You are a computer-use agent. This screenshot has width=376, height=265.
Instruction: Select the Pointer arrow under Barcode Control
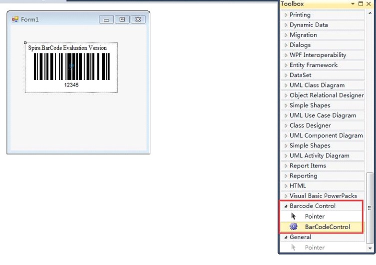tap(294, 216)
